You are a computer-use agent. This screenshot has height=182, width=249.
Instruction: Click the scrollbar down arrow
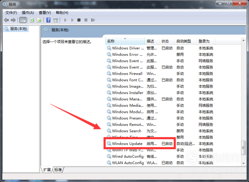pyautogui.click(x=244, y=163)
